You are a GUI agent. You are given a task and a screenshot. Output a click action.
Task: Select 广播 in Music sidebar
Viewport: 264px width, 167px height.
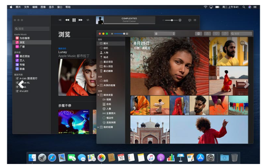pos(20,47)
